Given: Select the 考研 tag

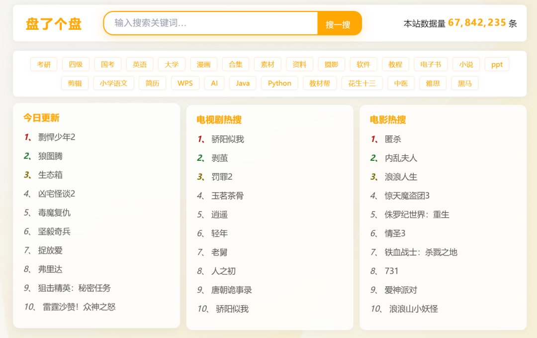Looking at the screenshot, I should (x=44, y=64).
